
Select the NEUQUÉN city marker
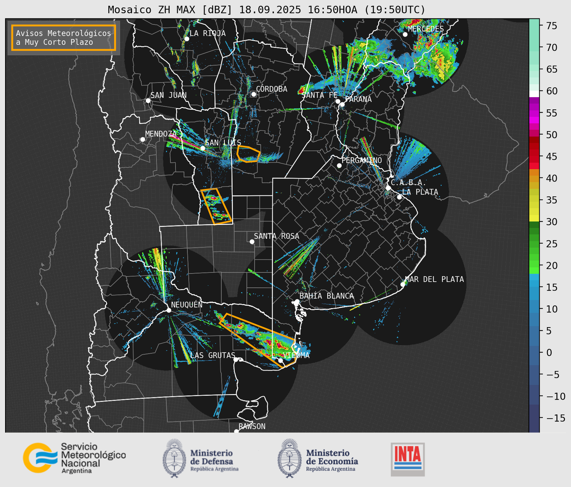coord(169,310)
